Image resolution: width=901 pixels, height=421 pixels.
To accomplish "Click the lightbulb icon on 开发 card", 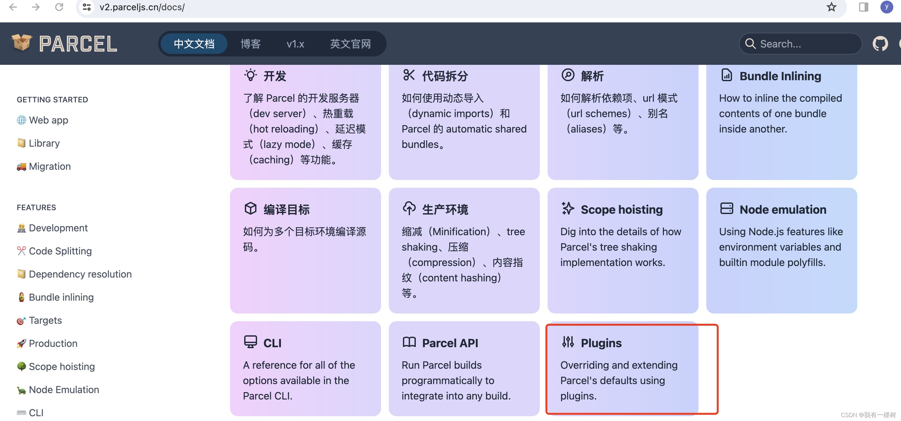I will pos(250,75).
